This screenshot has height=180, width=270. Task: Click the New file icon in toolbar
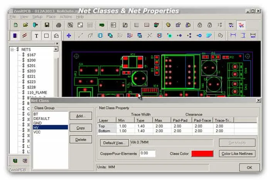click(16, 25)
